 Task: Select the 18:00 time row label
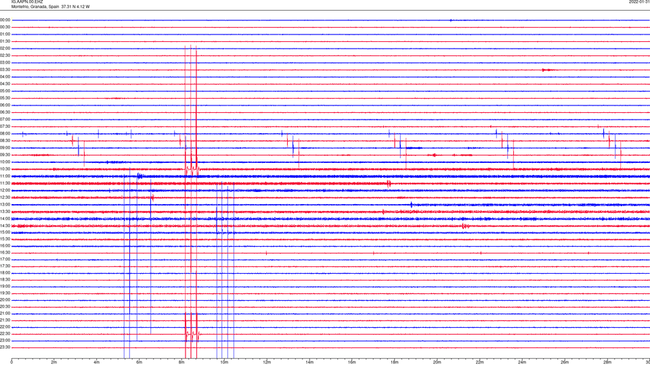click(5, 273)
